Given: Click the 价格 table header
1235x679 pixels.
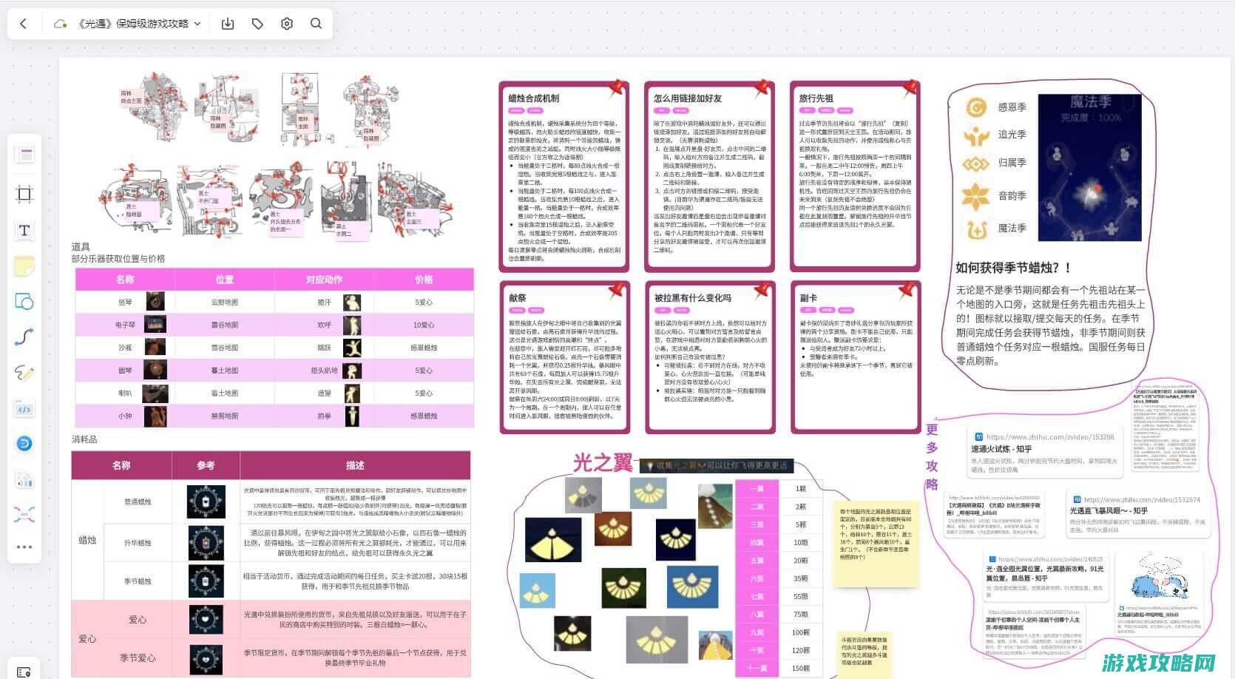Looking at the screenshot, I should [424, 280].
